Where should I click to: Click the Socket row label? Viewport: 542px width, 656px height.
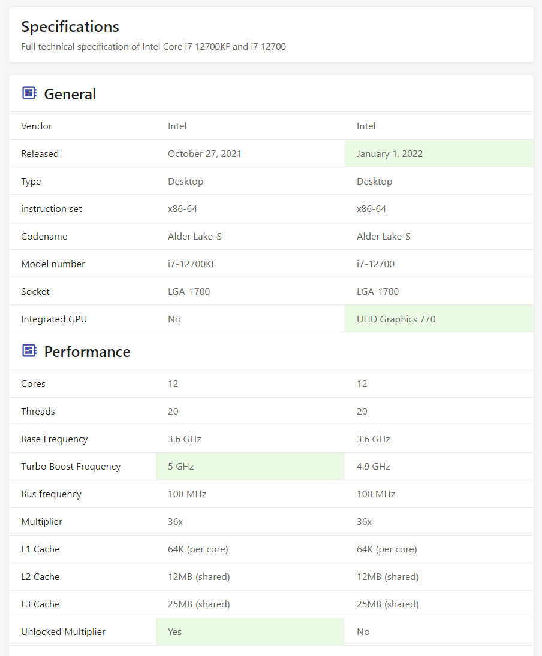click(35, 291)
